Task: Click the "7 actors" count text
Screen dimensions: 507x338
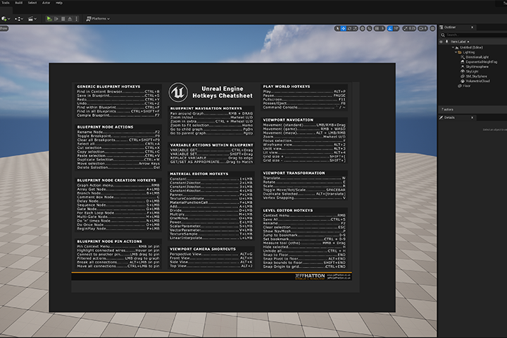Action: 448,109
